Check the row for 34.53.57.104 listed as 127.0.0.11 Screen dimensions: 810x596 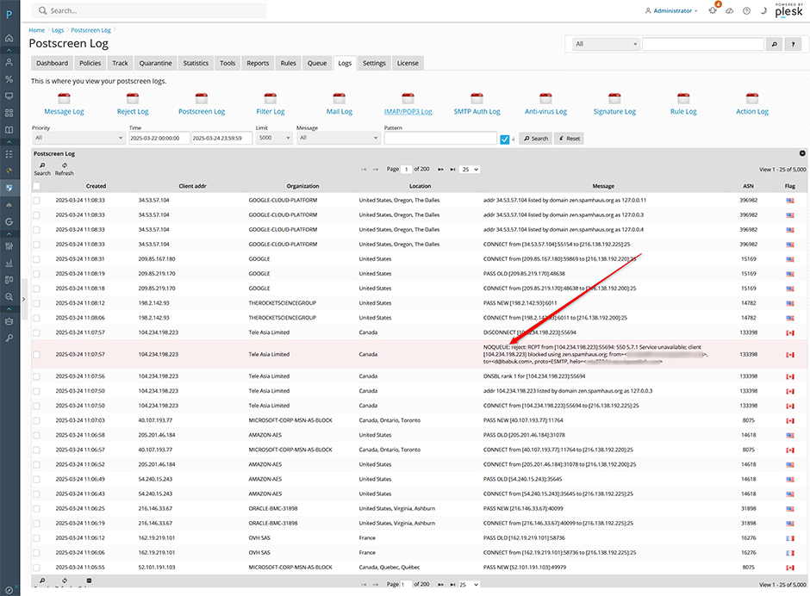[x=36, y=201]
